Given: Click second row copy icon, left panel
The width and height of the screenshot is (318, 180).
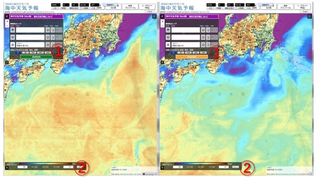Looking at the screenshot, I should pyautogui.click(x=52, y=37).
